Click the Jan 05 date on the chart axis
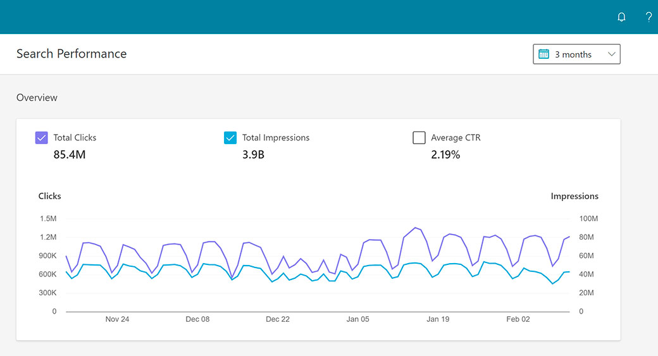 click(x=357, y=319)
